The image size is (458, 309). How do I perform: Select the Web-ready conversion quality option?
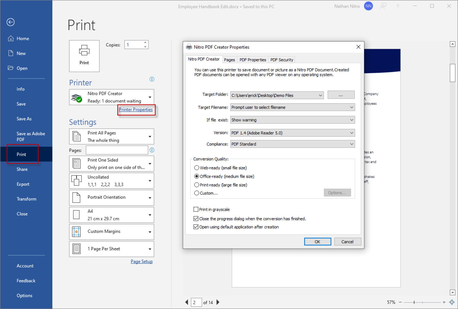tap(197, 168)
